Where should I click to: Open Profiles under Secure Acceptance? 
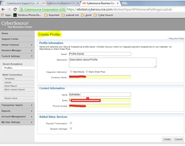tap(18, 68)
